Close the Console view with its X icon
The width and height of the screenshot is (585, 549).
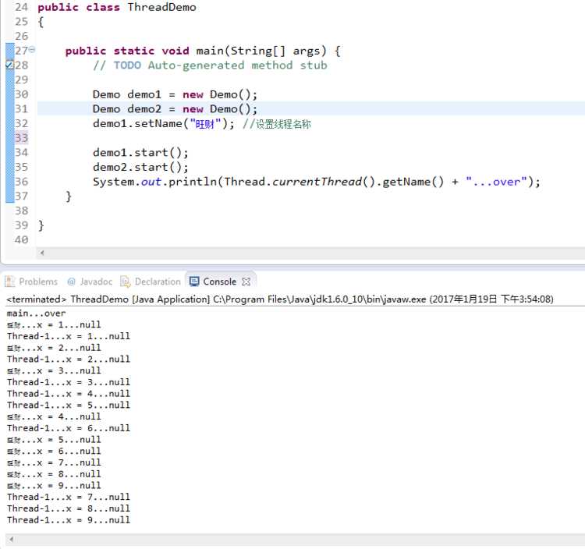[246, 282]
